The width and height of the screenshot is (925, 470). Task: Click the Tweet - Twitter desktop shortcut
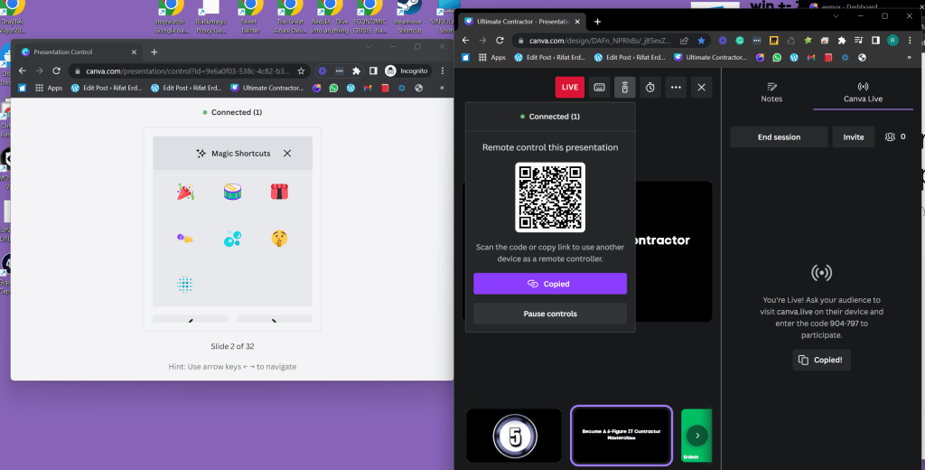pos(250,17)
